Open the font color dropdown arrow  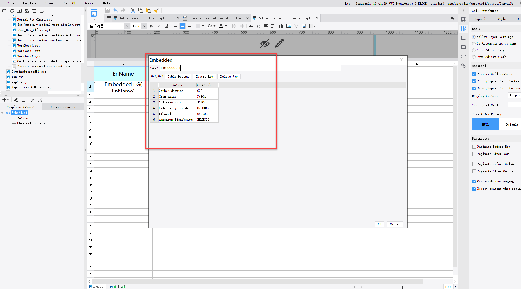coord(226,26)
